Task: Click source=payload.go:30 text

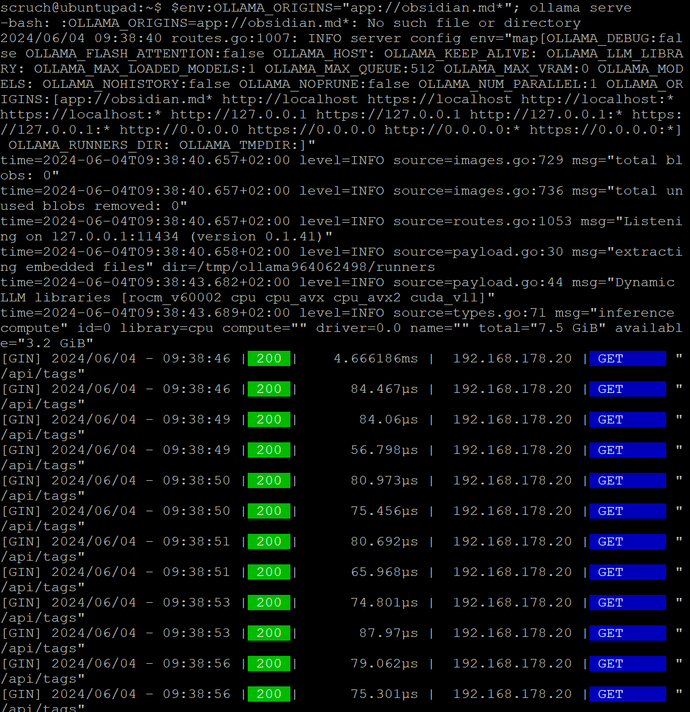Action: click(478, 251)
